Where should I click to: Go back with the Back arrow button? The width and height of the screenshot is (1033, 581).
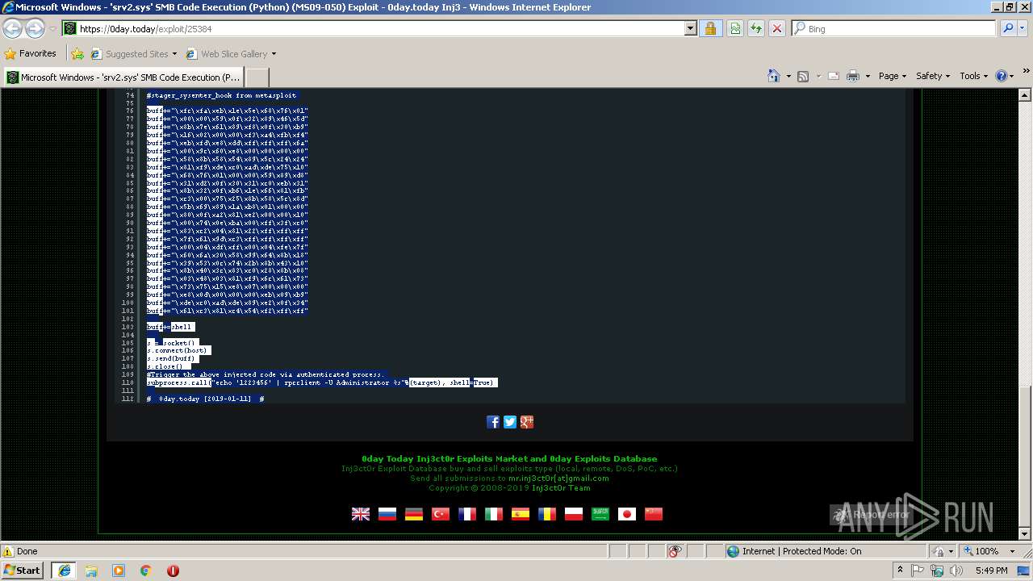(13, 28)
